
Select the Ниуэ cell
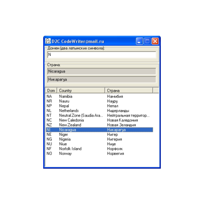tap(112, 144)
